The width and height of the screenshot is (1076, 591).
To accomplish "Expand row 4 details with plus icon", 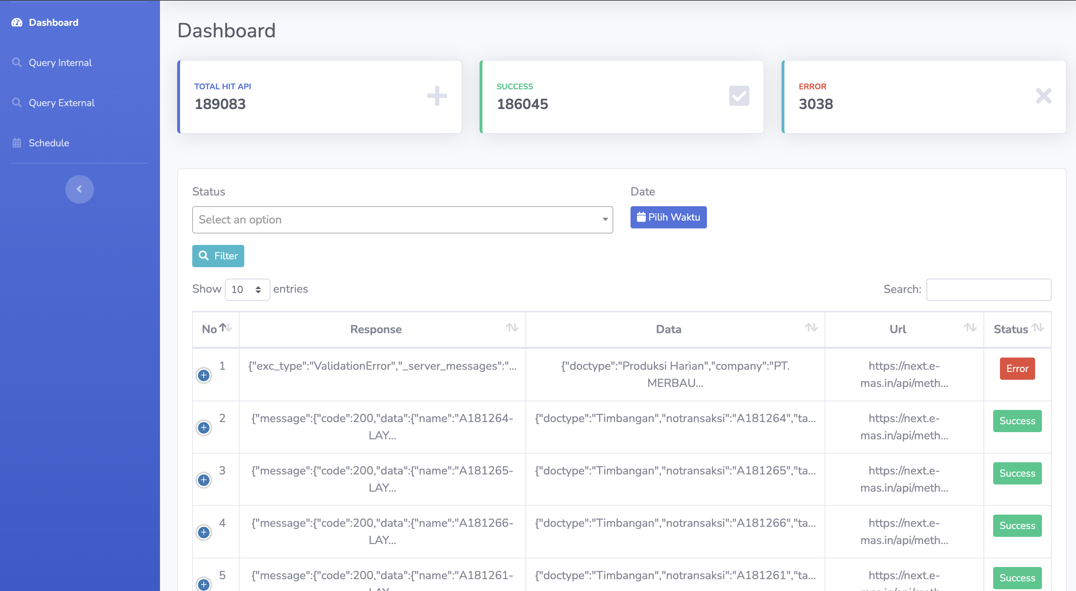I will point(204,532).
